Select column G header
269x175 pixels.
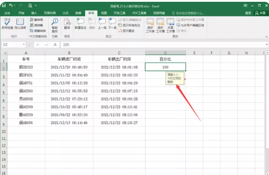[x=229, y=53]
